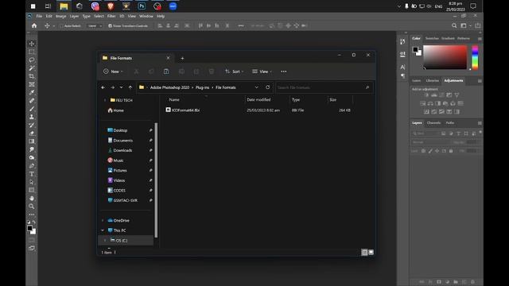
Task: Select the Move tool in Photoshop toolbar
Action: point(32,44)
